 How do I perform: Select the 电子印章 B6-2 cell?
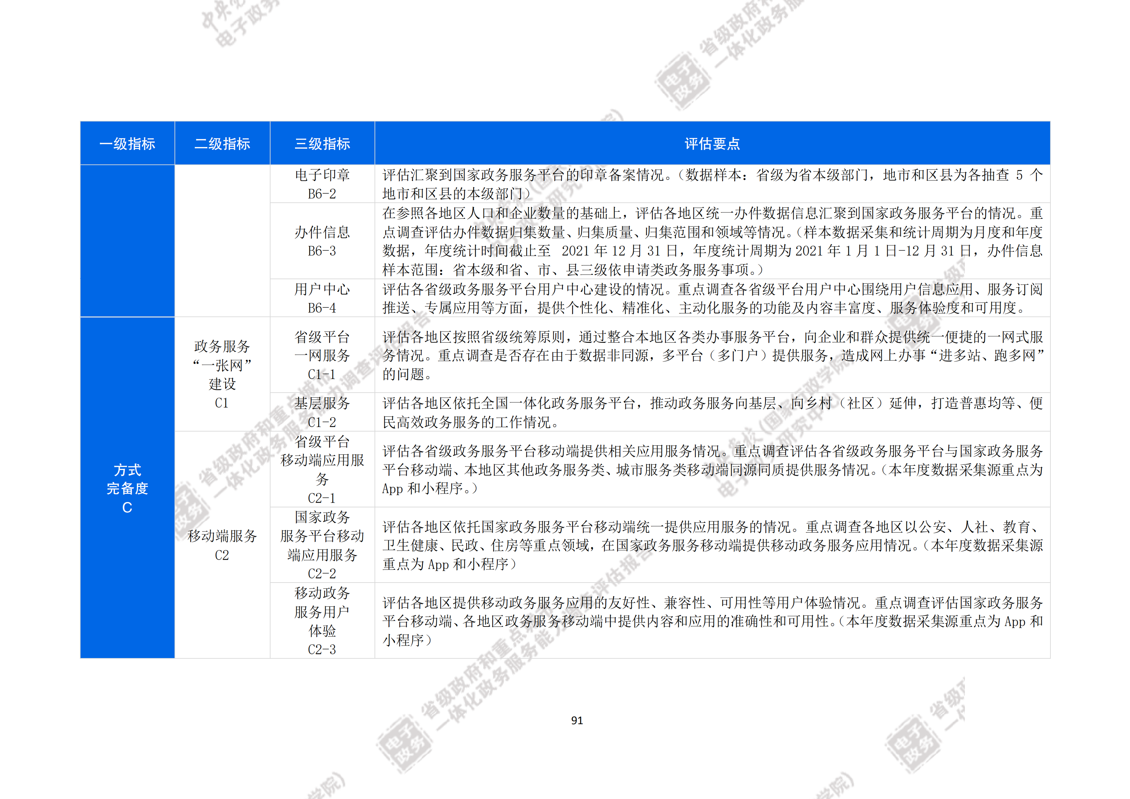(x=322, y=184)
